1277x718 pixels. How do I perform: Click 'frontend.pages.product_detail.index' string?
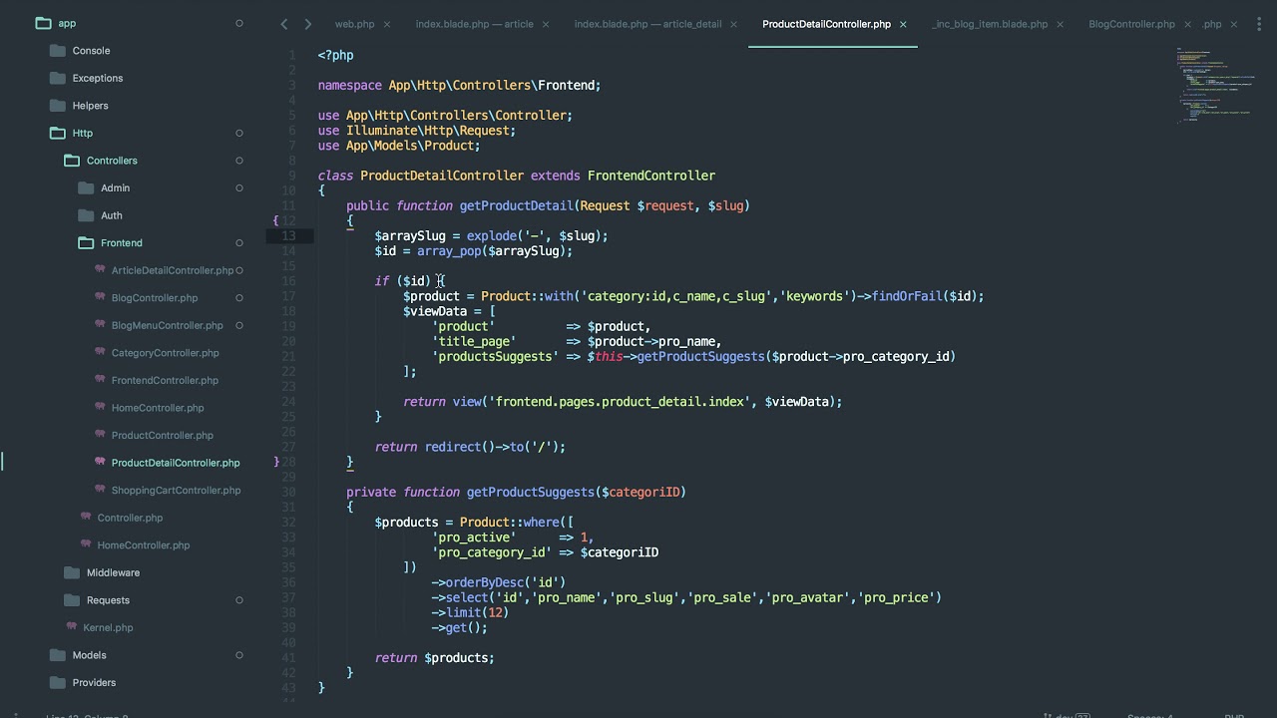pos(620,402)
